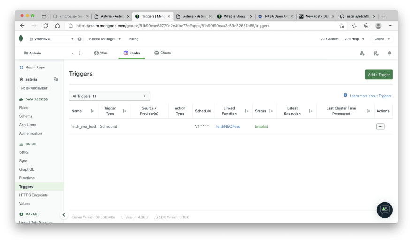This screenshot has width=413, height=243.
Task: Go to browser home page
Action: tap(57, 26)
